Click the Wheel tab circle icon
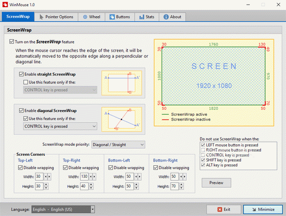Viewport: 286px width, 216px height. pos(85,17)
